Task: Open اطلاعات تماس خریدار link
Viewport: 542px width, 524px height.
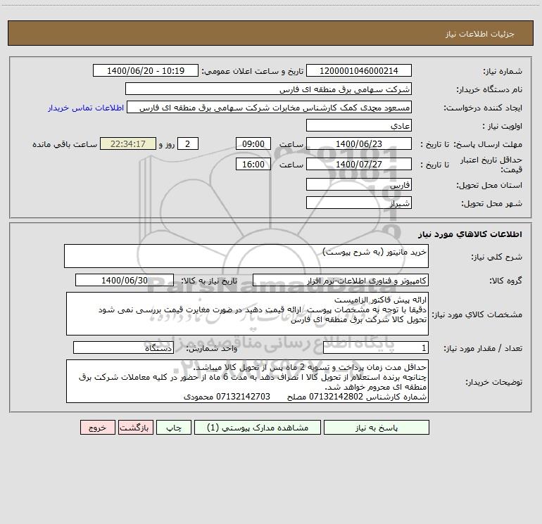Action: (x=86, y=108)
